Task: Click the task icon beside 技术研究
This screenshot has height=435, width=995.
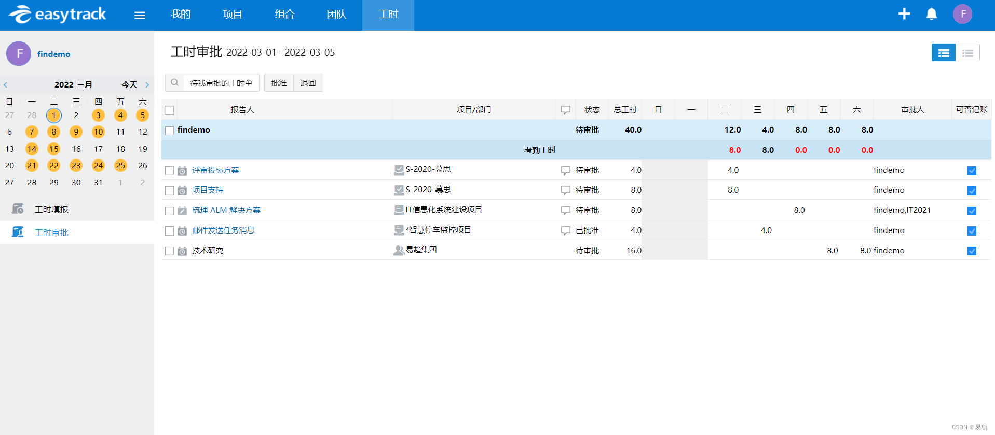Action: pos(182,251)
